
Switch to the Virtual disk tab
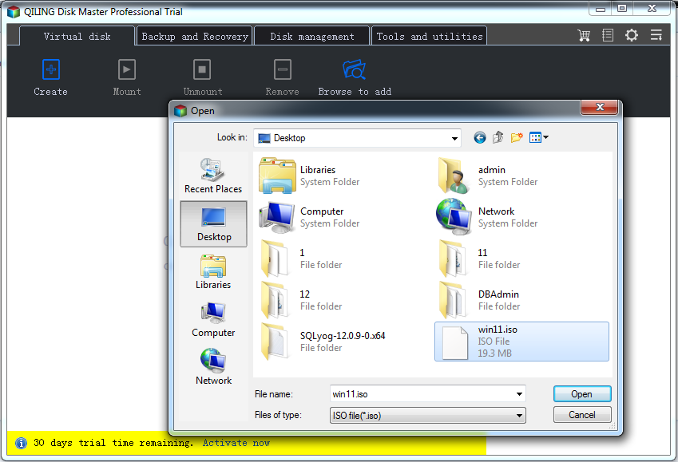coord(77,36)
